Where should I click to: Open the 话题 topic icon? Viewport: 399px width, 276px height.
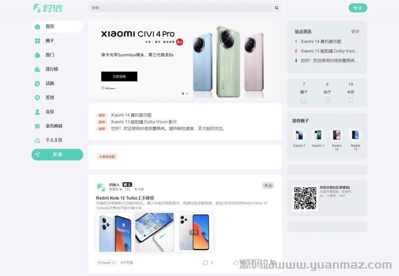(x=37, y=84)
